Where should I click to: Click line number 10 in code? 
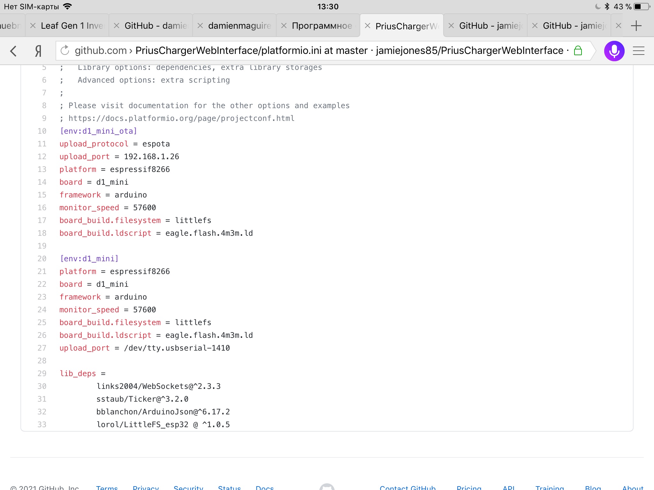point(42,131)
